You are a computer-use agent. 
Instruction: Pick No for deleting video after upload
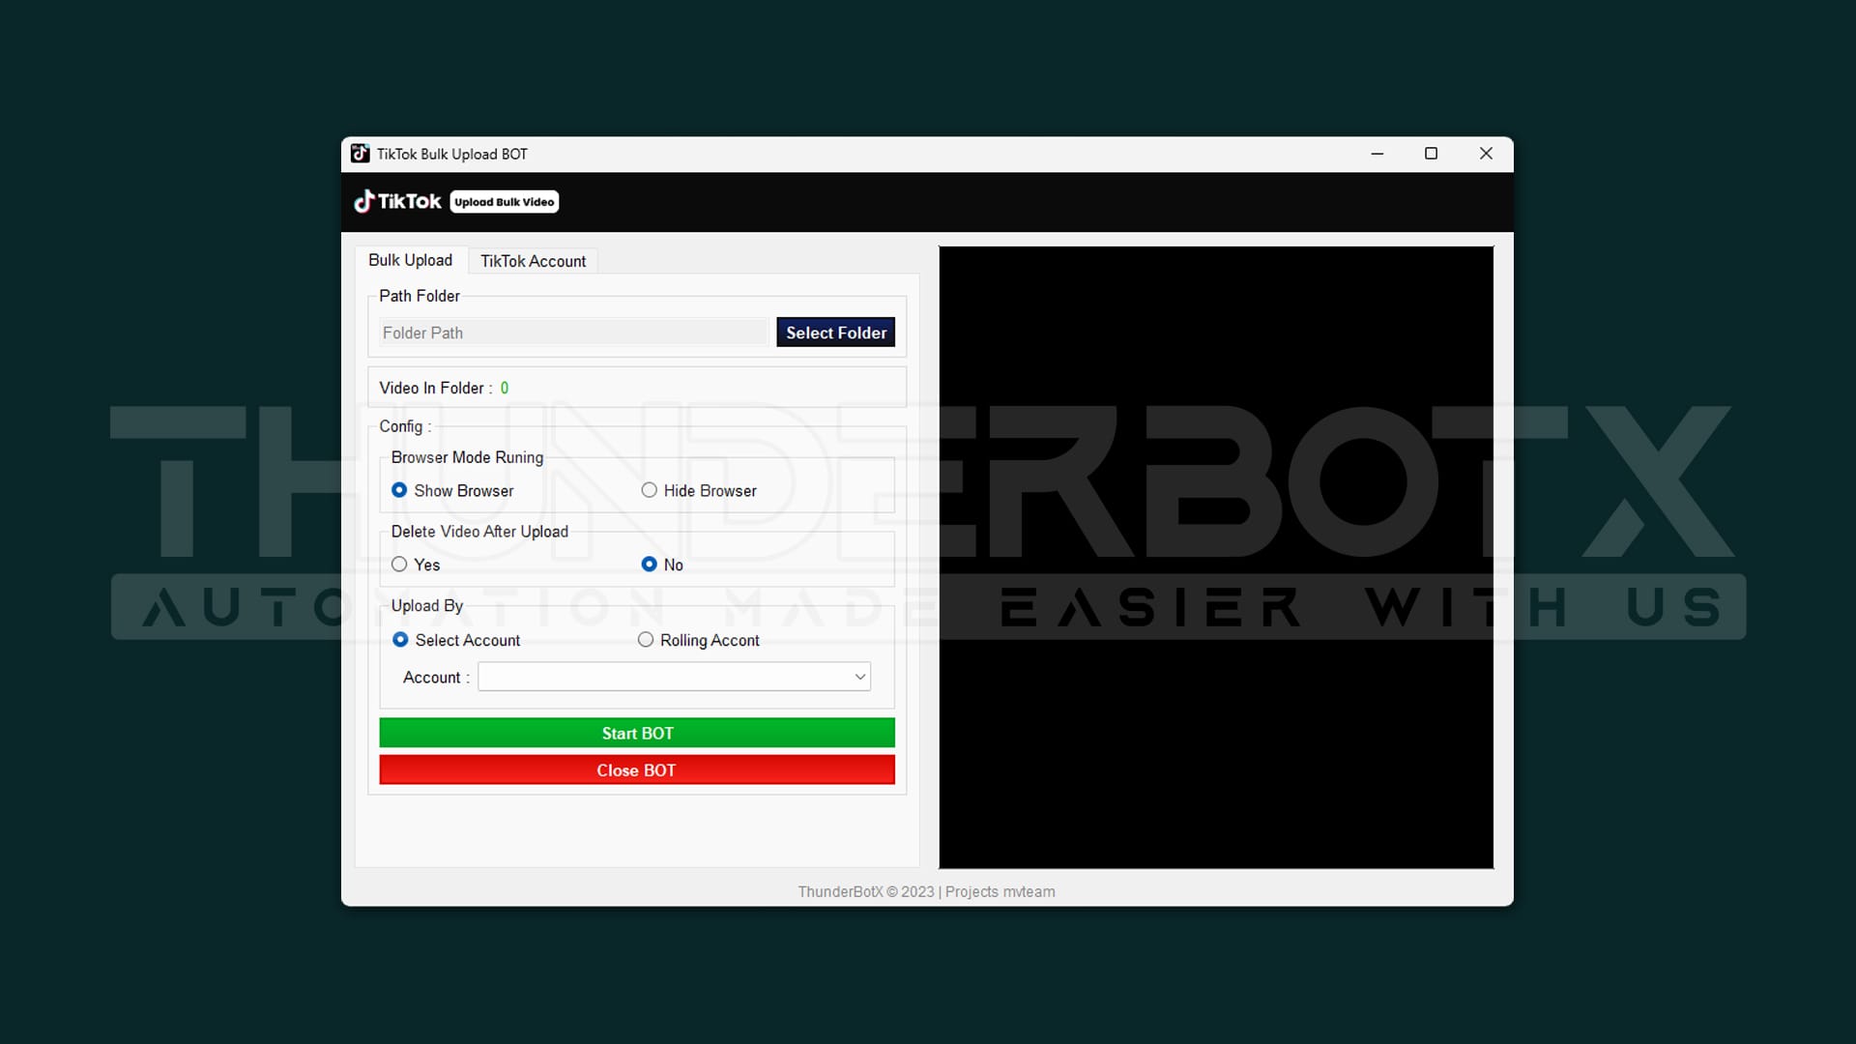(650, 565)
